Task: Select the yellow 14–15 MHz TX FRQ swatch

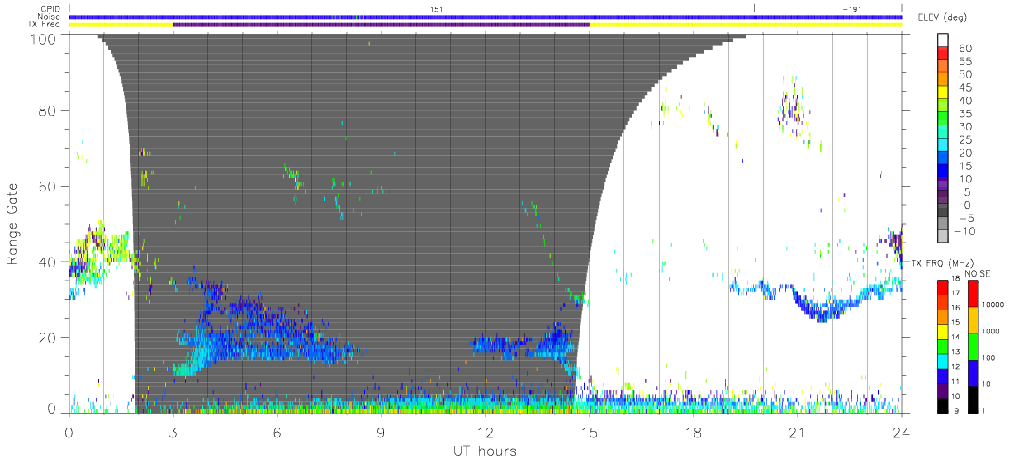Action: [x=944, y=331]
